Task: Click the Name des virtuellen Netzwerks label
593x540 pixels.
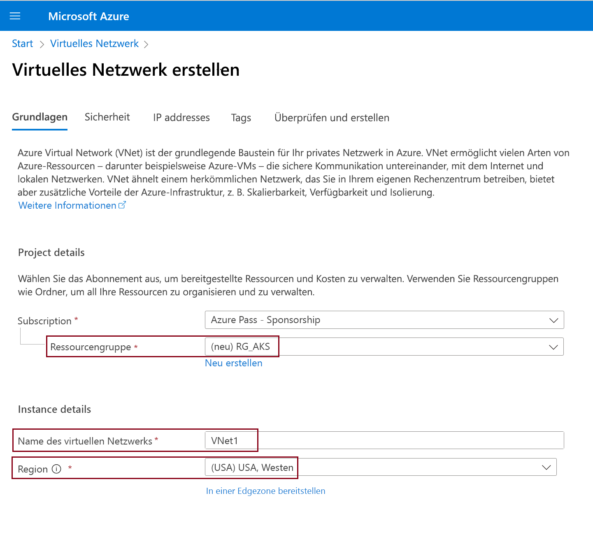Action: [x=85, y=441]
